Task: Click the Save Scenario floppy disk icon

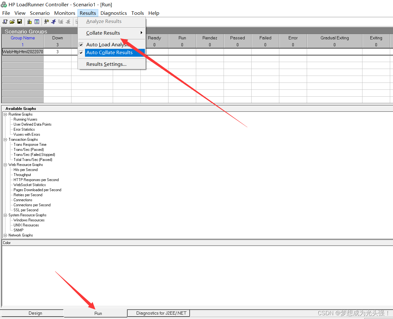Action: click(x=20, y=22)
